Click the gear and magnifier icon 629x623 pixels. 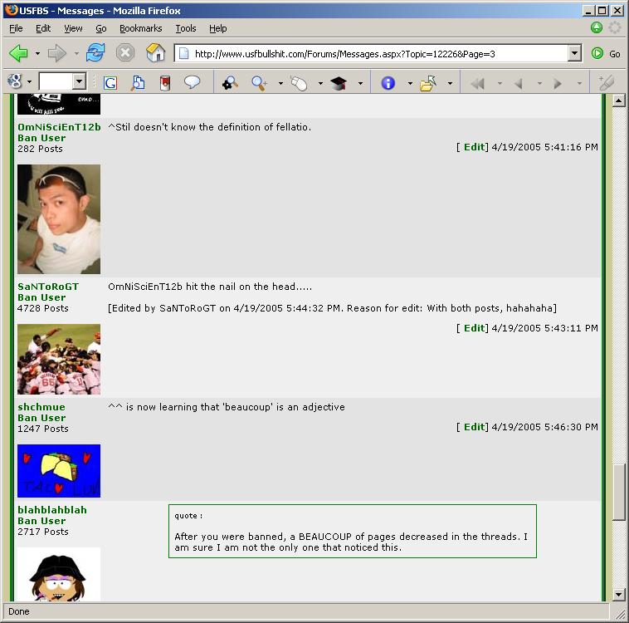click(x=230, y=83)
